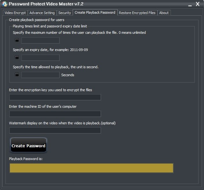
Task: Click the Seconds playback time field
Action: [40, 75]
